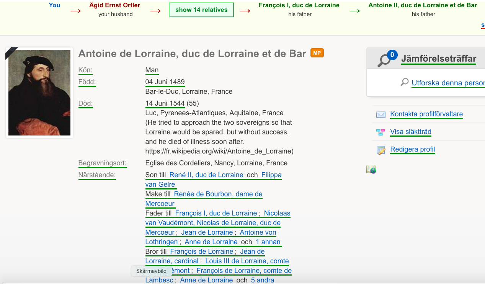The width and height of the screenshot is (485, 284).
Task: Click '1 annan' to show another child
Action: pyautogui.click(x=268, y=242)
